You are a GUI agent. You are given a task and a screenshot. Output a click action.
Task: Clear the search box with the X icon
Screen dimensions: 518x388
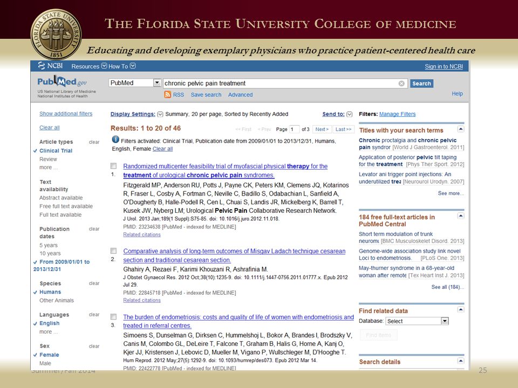(x=401, y=84)
